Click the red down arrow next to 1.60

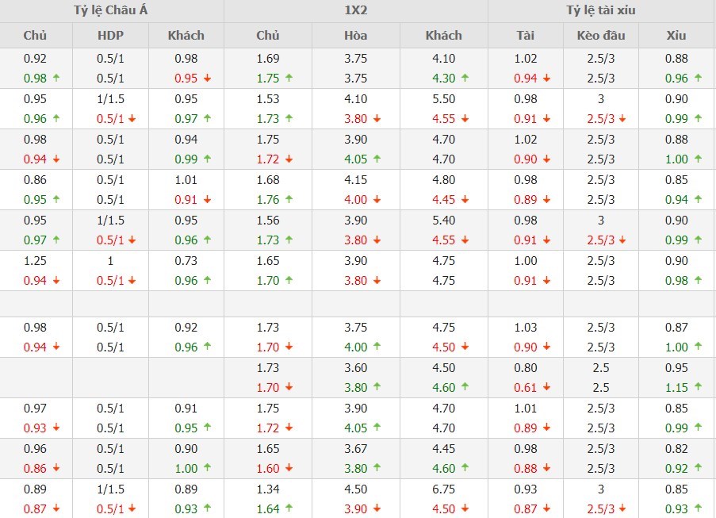289,469
